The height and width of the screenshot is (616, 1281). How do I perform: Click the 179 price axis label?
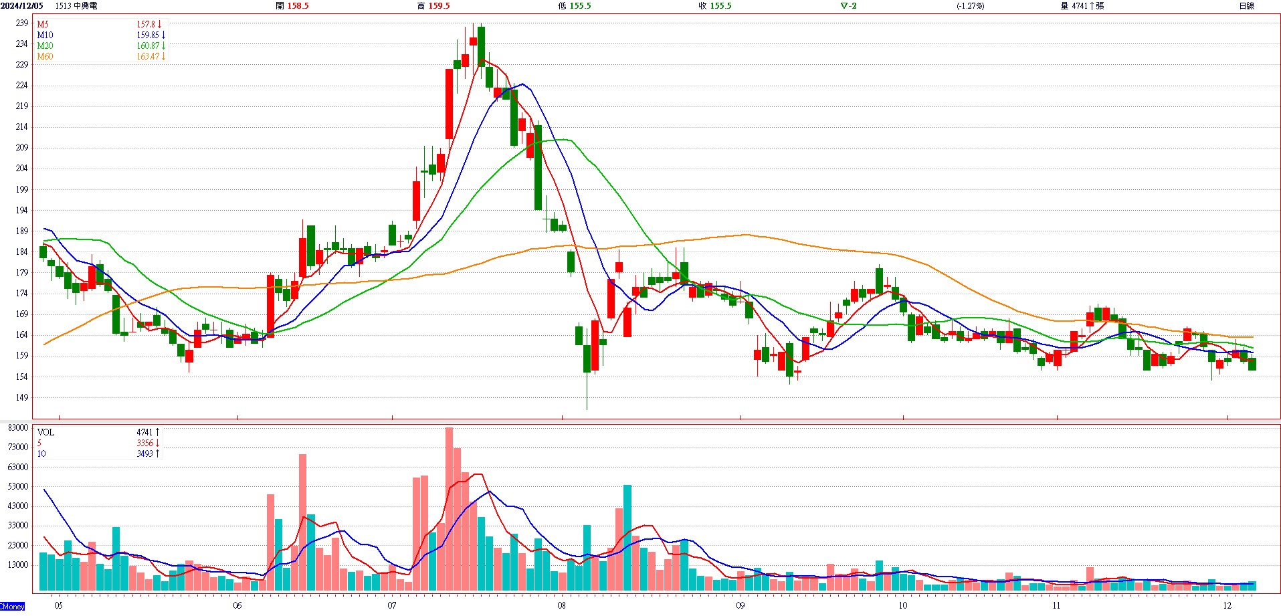22,272
